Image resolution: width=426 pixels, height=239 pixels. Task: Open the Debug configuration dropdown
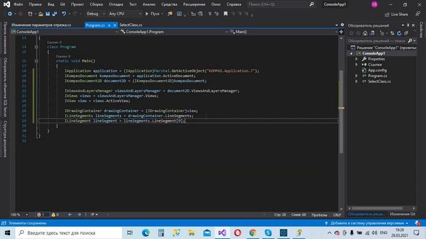pos(95,13)
